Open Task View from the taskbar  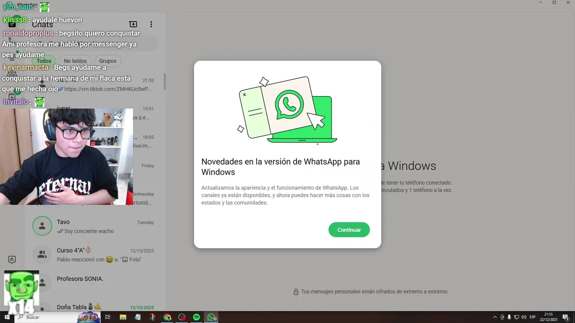coord(108,317)
